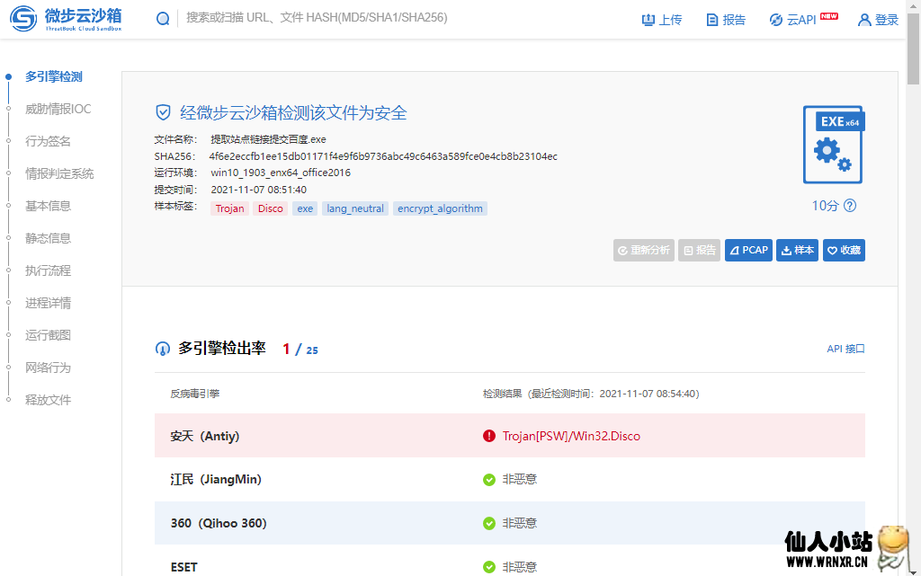Navigate to 静态信息 section
The image size is (921, 576).
point(48,238)
